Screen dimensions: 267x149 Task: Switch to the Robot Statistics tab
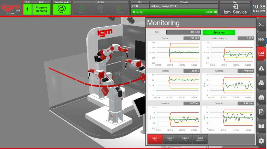pos(200,139)
